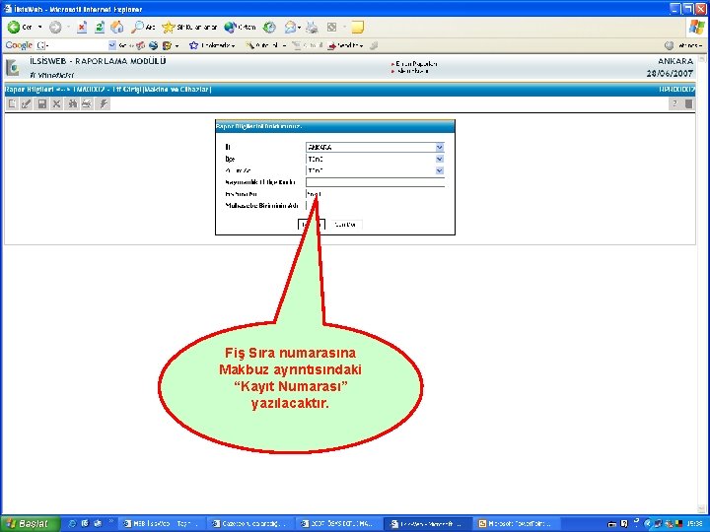Image resolution: width=710 pixels, height=532 pixels.
Task: Expand the Google AutoFill dropdown arrow
Action: click(284, 45)
